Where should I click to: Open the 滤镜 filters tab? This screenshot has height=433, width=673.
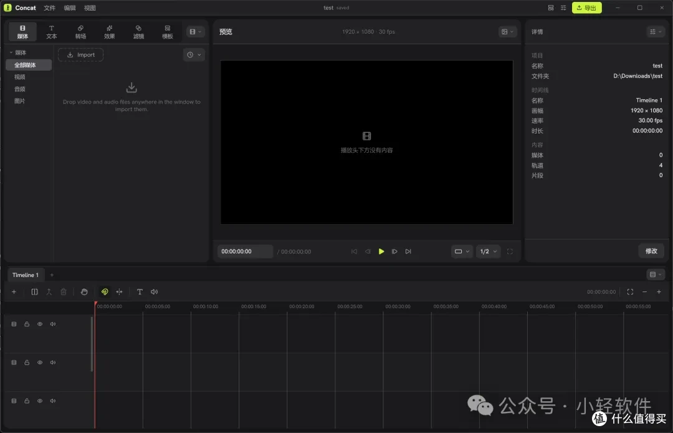tap(138, 32)
